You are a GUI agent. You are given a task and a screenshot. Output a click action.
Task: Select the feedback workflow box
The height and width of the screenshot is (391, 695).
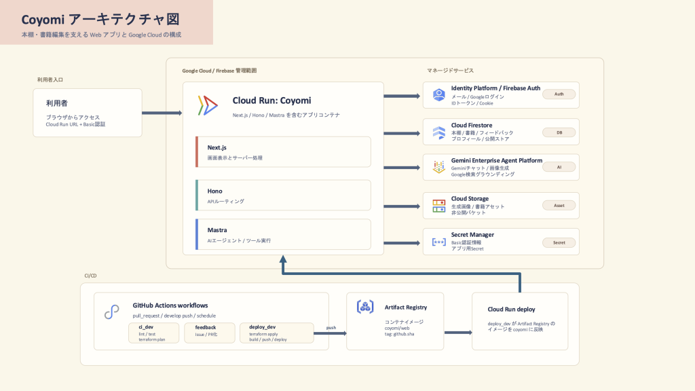210,333
